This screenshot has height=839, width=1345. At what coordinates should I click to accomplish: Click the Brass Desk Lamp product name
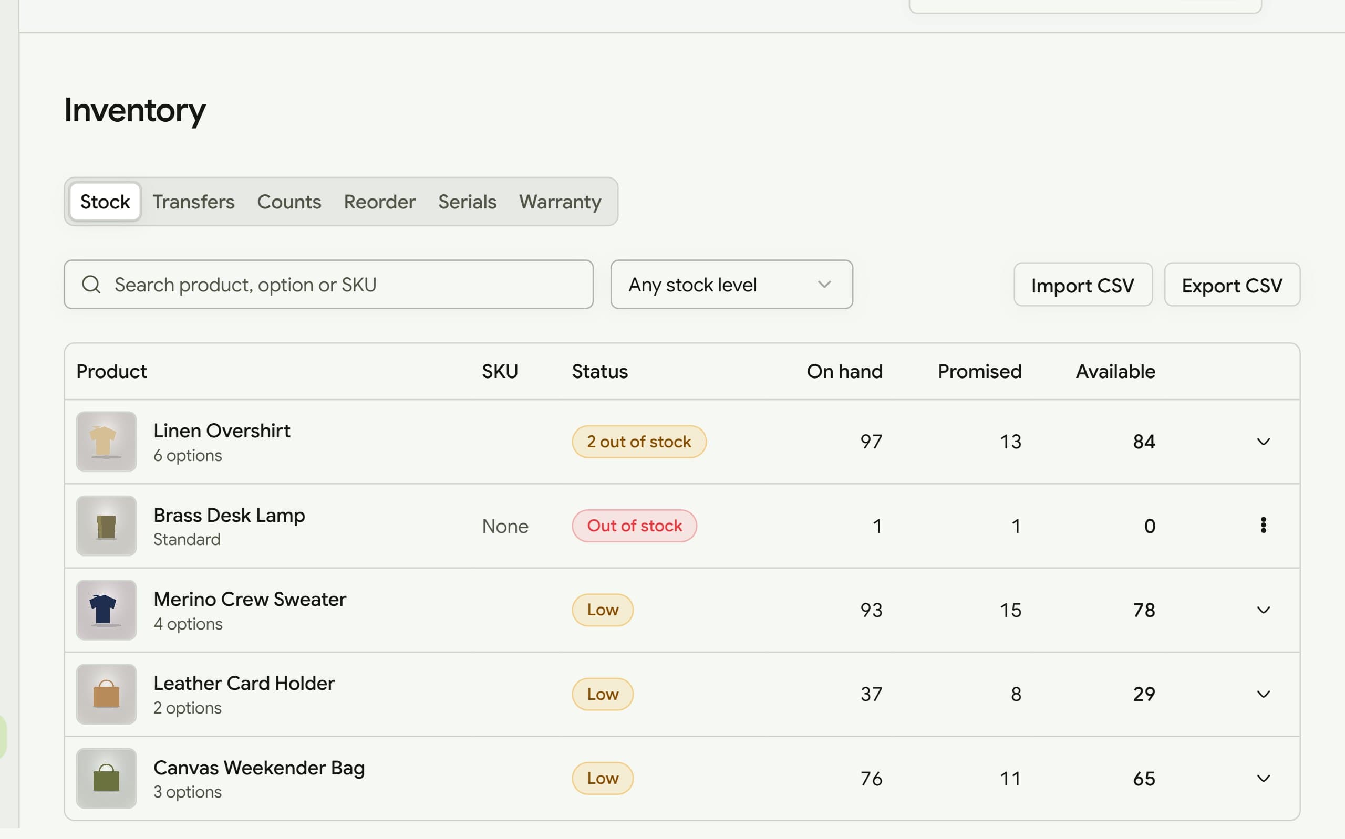(x=229, y=516)
